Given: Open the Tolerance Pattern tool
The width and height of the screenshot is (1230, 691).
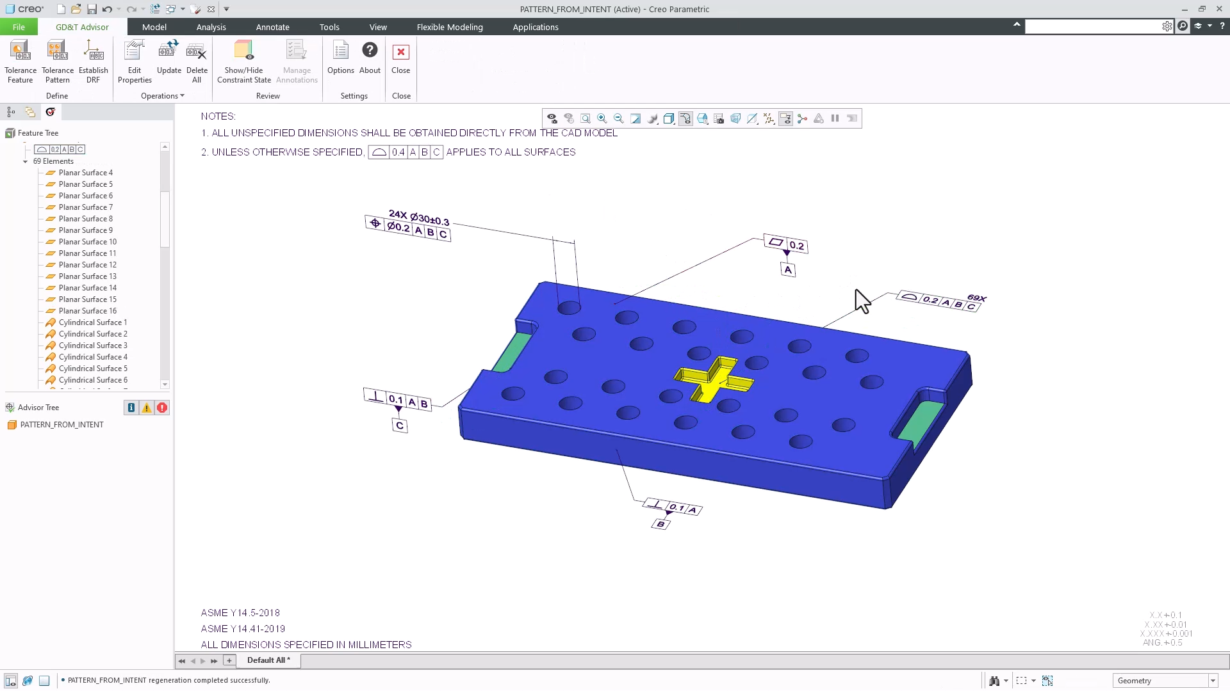Looking at the screenshot, I should [x=57, y=61].
